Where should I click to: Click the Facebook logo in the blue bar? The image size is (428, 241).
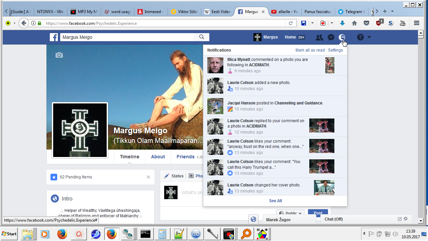[x=54, y=37]
